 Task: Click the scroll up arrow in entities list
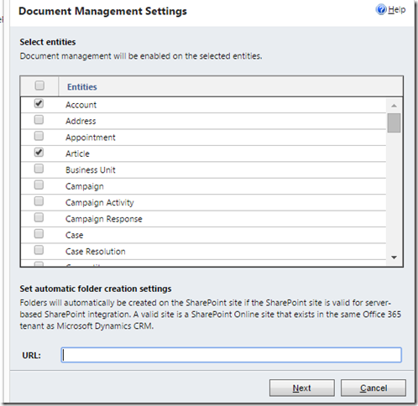point(394,106)
